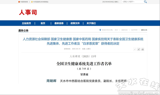This screenshot has height=95, width=160.
Task: Click 最新信息 in the breadcrumb trail
Action: pyautogui.click(x=124, y=30)
